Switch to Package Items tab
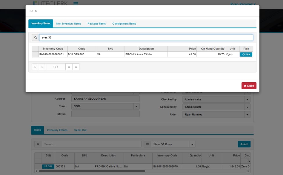 pos(97,23)
